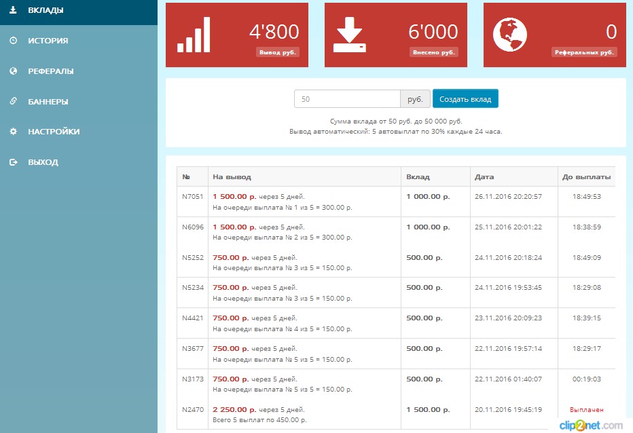Click the countdown 18:49:53
This screenshot has height=433, width=633.
(x=587, y=197)
